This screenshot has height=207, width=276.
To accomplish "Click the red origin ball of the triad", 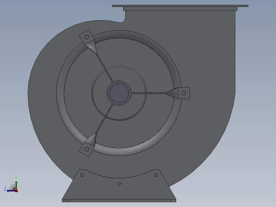I will coord(16,191).
